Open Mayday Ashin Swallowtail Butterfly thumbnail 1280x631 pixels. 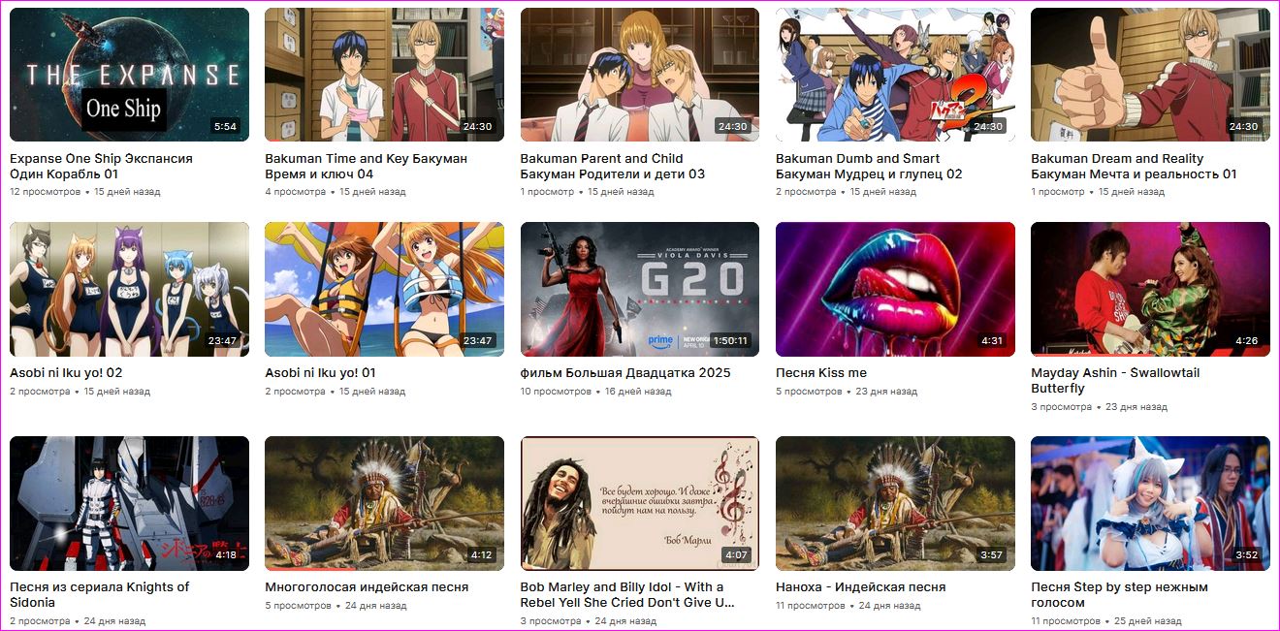pos(1150,289)
